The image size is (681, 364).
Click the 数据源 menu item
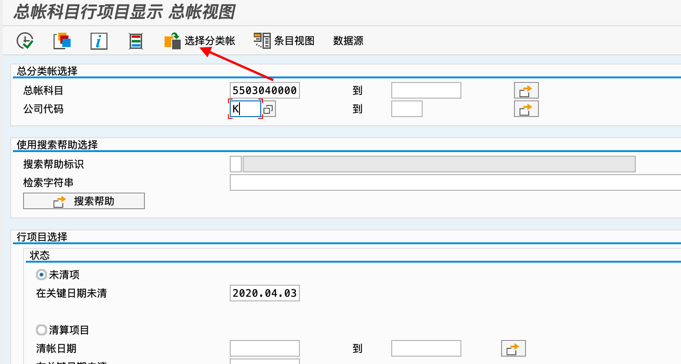(348, 41)
